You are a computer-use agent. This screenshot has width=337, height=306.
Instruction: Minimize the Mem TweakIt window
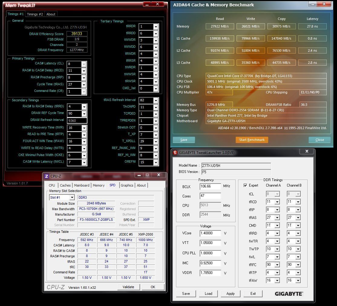146,4
